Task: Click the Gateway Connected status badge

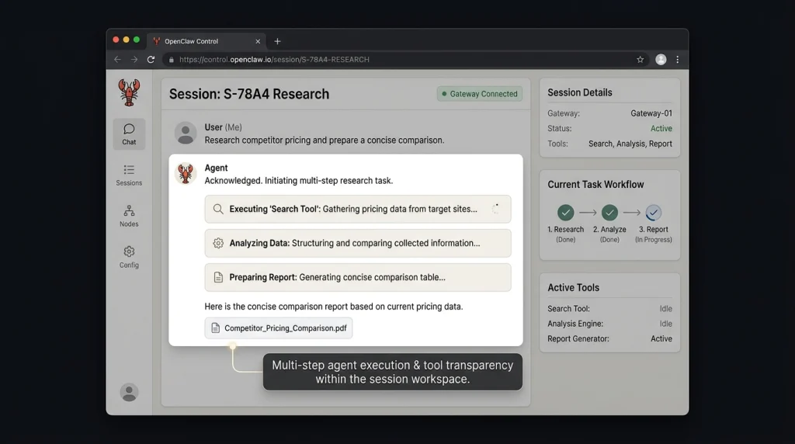Action: (480, 94)
